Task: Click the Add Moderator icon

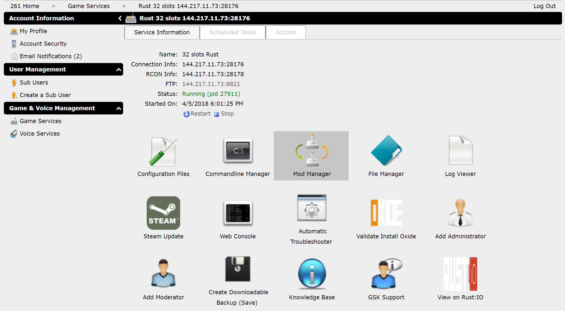Action: tap(163, 273)
